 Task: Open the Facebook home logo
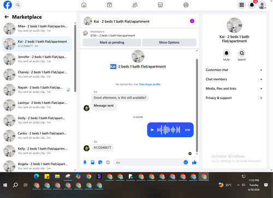pos(8,5)
